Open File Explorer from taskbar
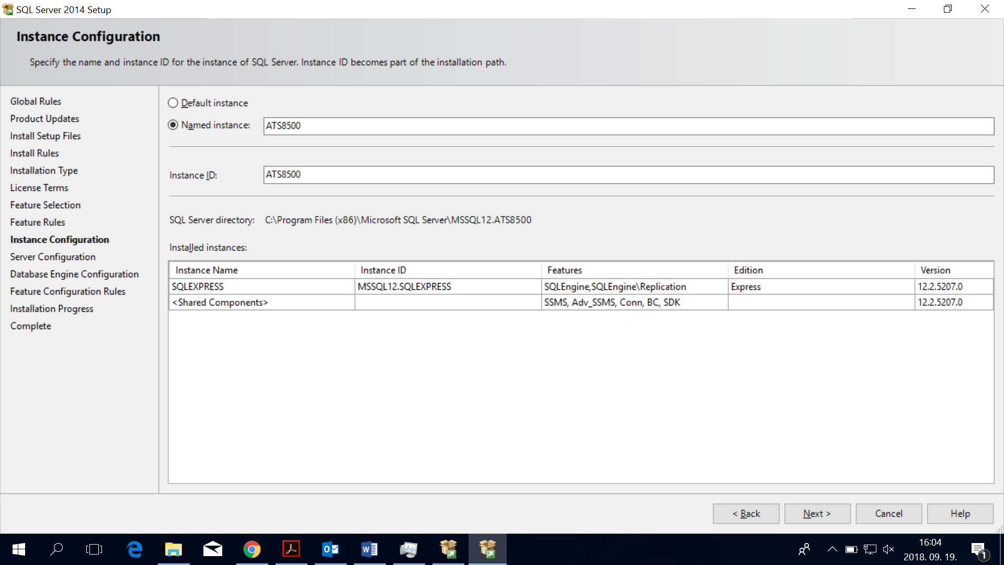Viewport: 1004px width, 565px height. coord(174,549)
